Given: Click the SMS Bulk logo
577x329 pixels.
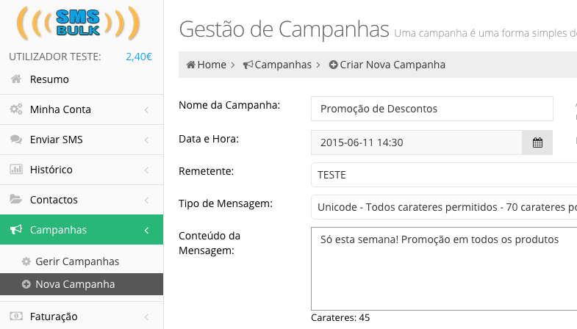Looking at the screenshot, I should (x=78, y=23).
